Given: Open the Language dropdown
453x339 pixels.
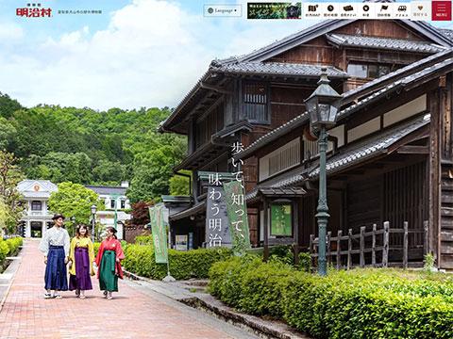Looking at the screenshot, I should click(x=223, y=10).
